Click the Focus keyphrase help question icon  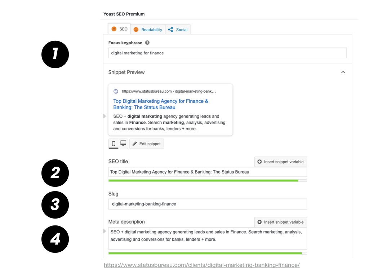coord(147,43)
